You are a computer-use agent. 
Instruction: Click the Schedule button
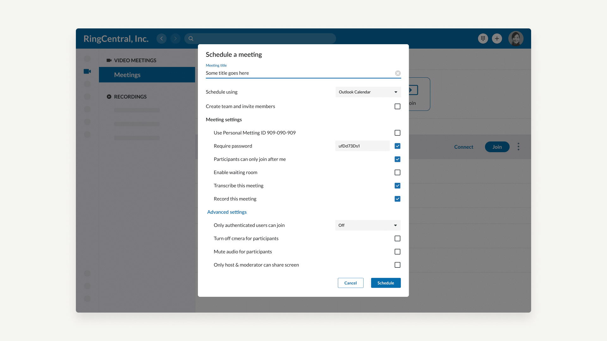tap(386, 283)
